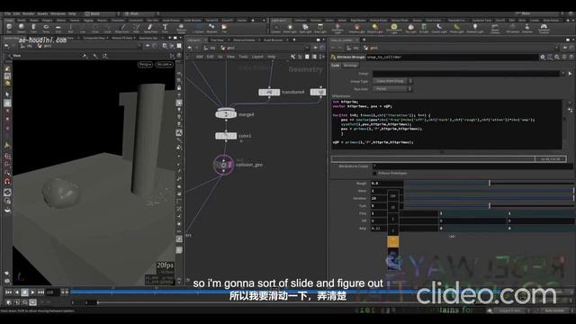576x324 pixels.
Task: Click network editor back arrow
Action: 190,48
